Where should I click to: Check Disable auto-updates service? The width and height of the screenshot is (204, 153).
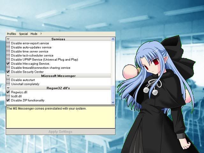(x=8, y=47)
